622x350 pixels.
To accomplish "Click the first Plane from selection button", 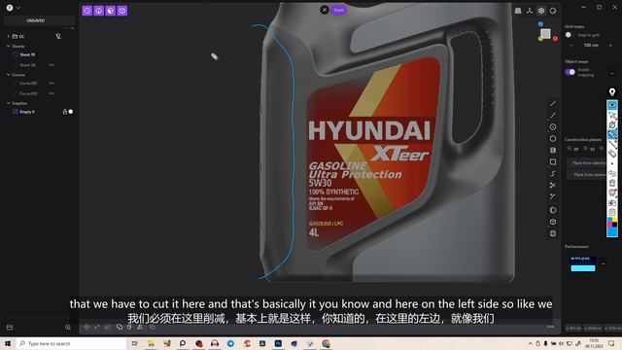I will 589,162.
